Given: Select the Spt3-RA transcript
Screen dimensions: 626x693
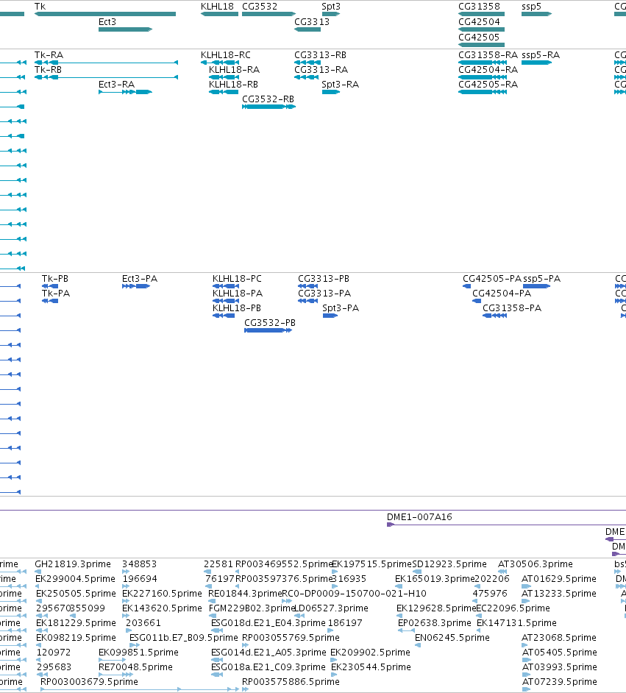Looking at the screenshot, I should point(331,92).
